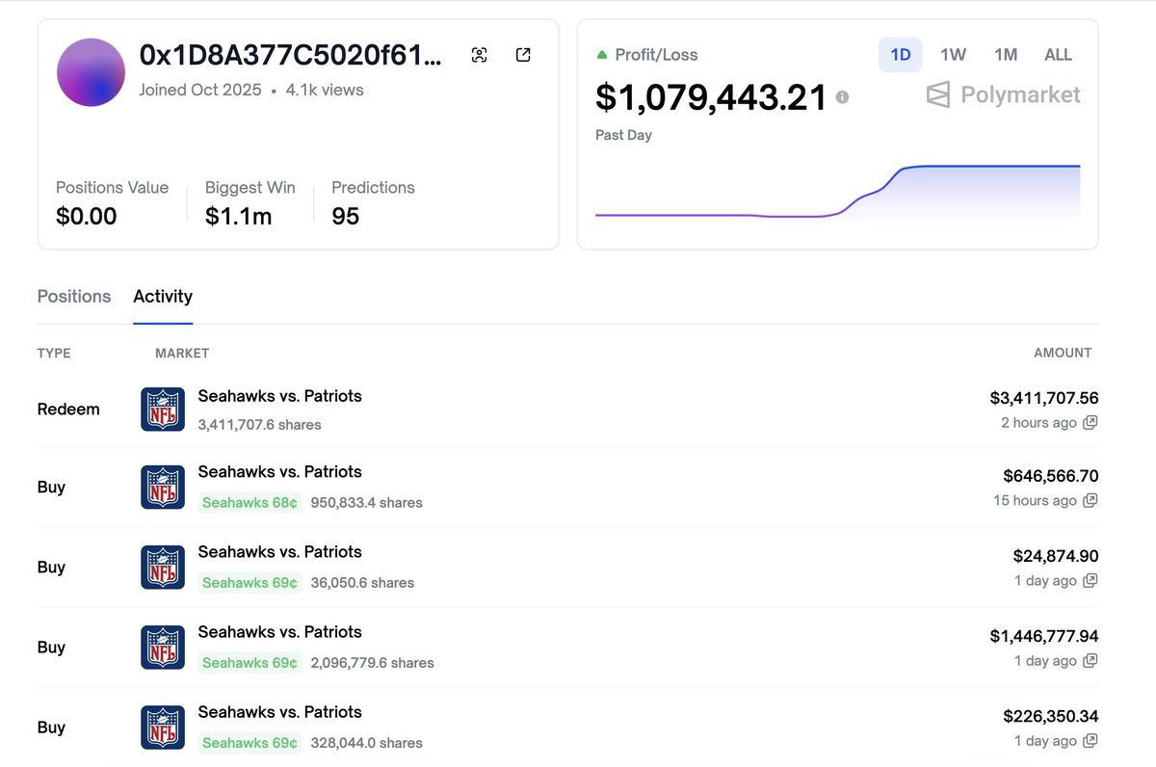Open transaction link icon for Redeem row
Image resolution: width=1156 pixels, height=767 pixels.
coord(1090,423)
